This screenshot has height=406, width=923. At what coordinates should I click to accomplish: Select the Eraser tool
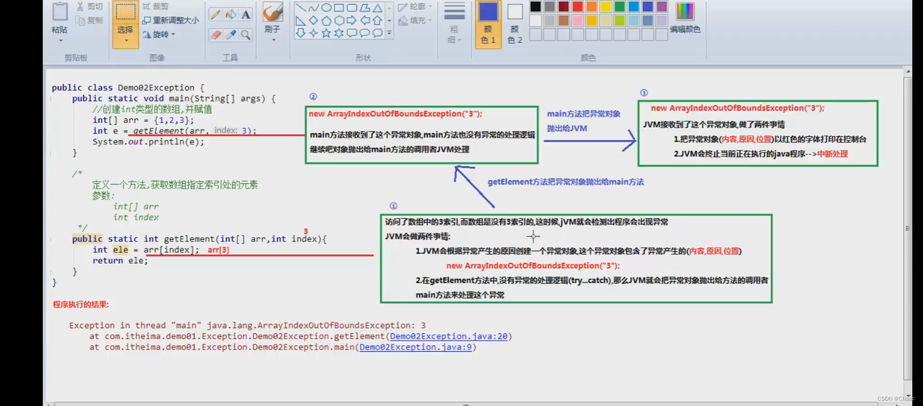[216, 35]
